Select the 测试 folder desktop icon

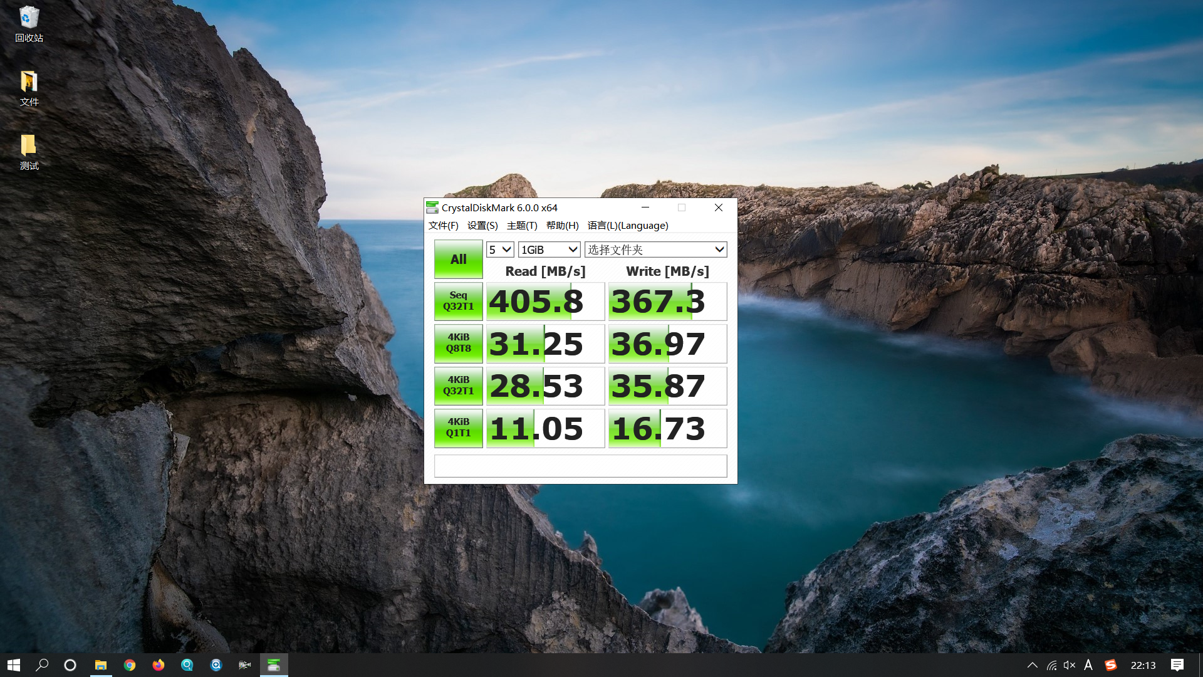(29, 153)
